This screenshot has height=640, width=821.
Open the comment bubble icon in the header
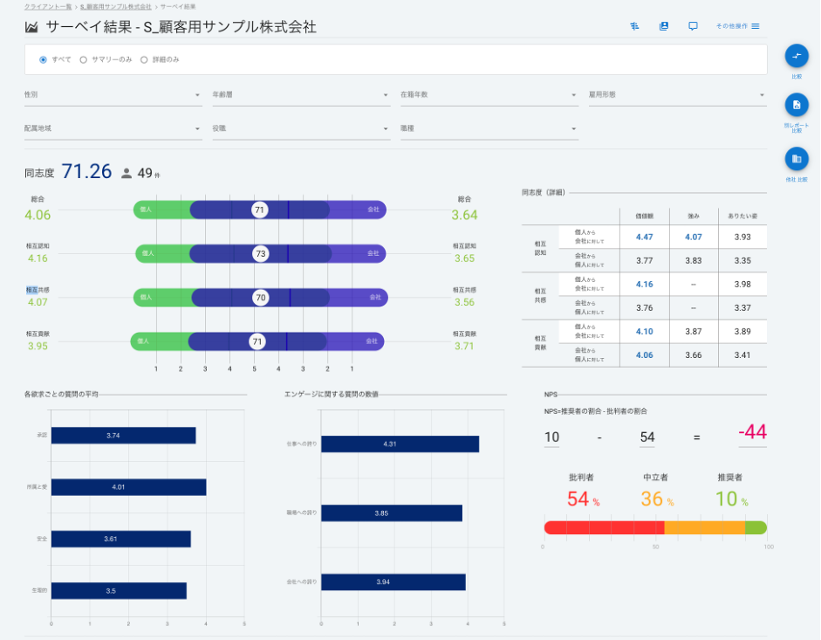[x=693, y=26]
